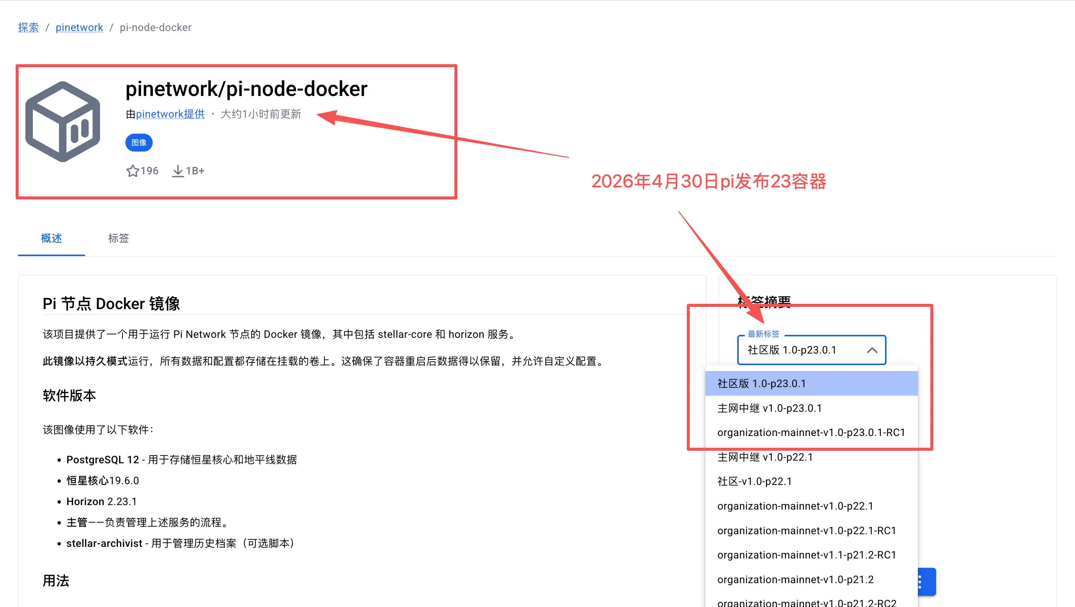Collapse the 最新标签 dropdown chevron
The image size is (1075, 607).
[x=872, y=350]
